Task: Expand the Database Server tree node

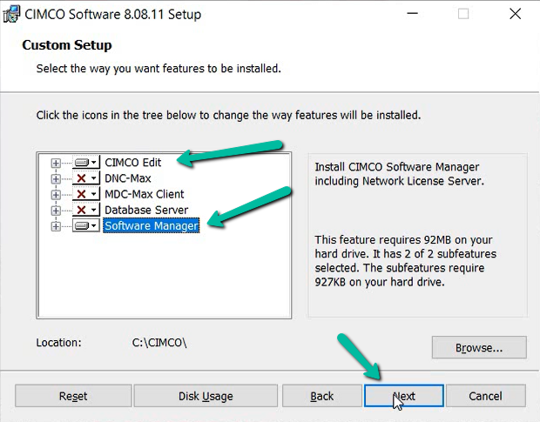Action: pyautogui.click(x=56, y=211)
